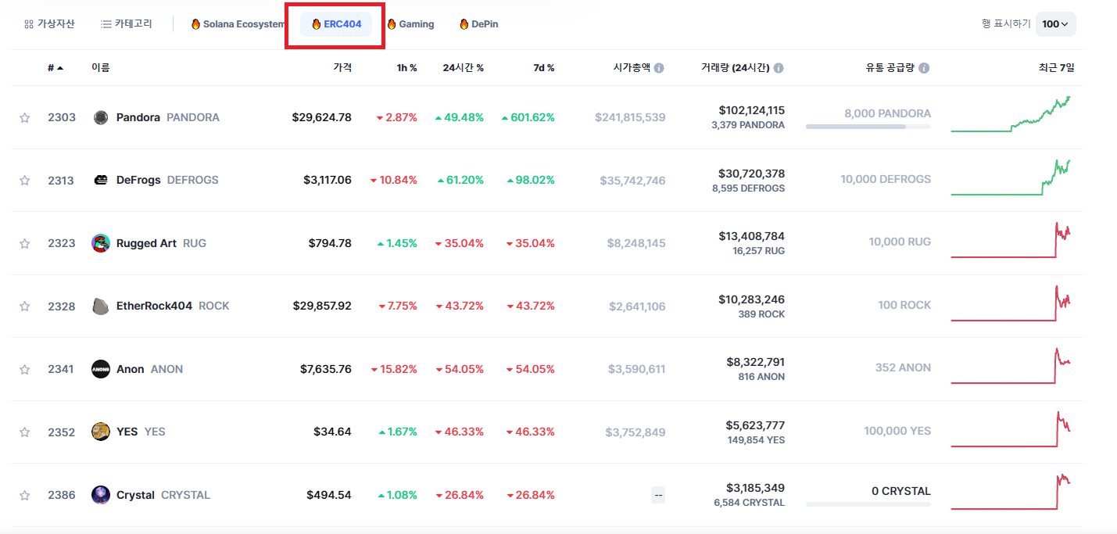Select the ERC404 category tab
Image resolution: width=1117 pixels, height=534 pixels.
[336, 24]
